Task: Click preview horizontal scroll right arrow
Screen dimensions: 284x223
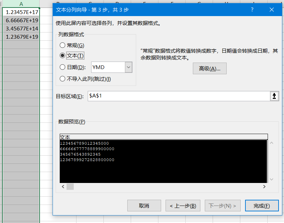Action: tap(264, 186)
